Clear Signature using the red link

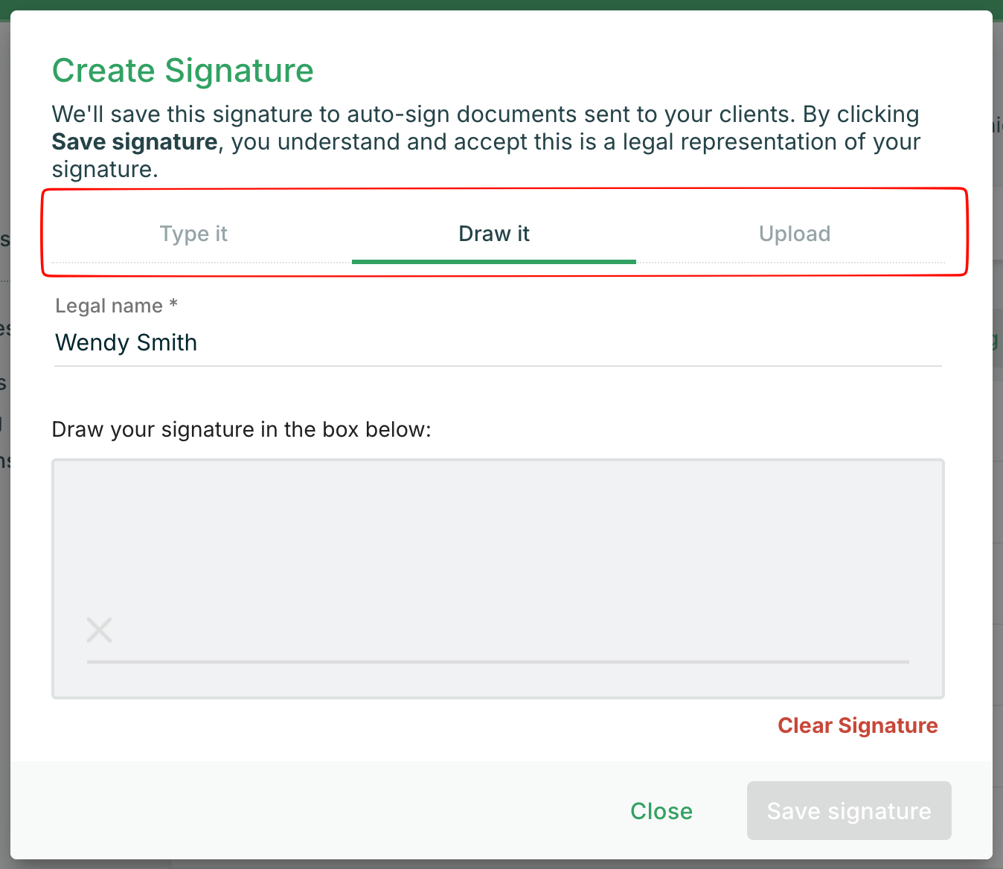pos(857,725)
